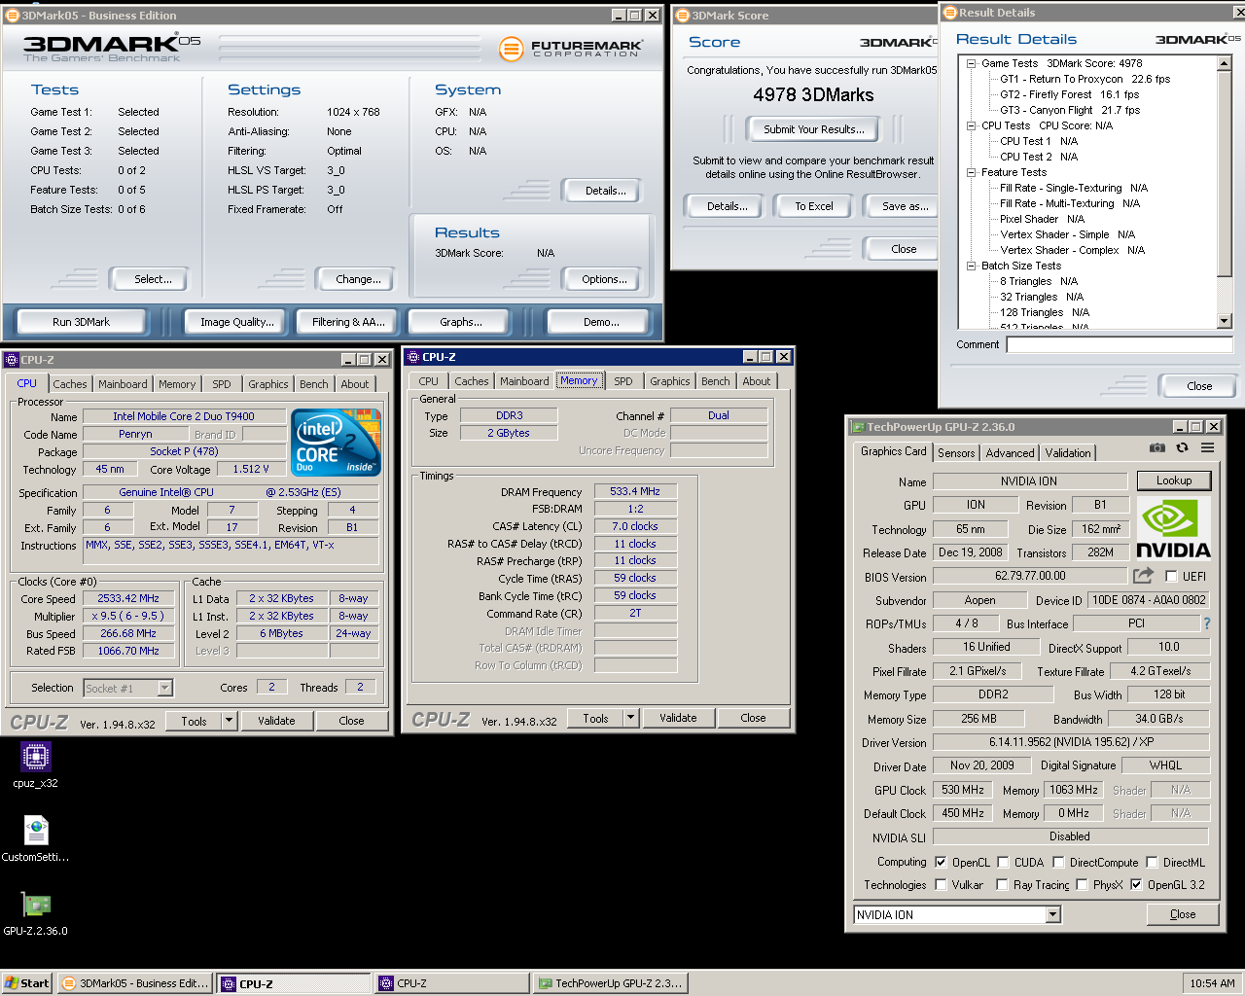1245x996 pixels.
Task: Click Bus Interface question mark icon
Action: (1207, 623)
